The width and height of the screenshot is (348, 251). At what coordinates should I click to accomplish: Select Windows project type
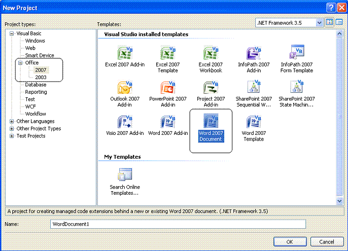pyautogui.click(x=35, y=41)
